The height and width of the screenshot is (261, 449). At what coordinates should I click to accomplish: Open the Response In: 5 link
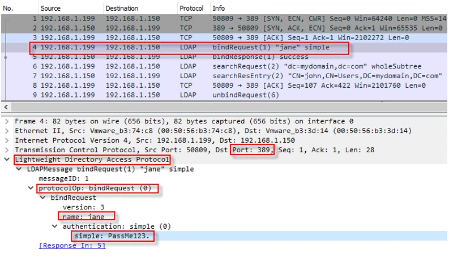point(72,246)
